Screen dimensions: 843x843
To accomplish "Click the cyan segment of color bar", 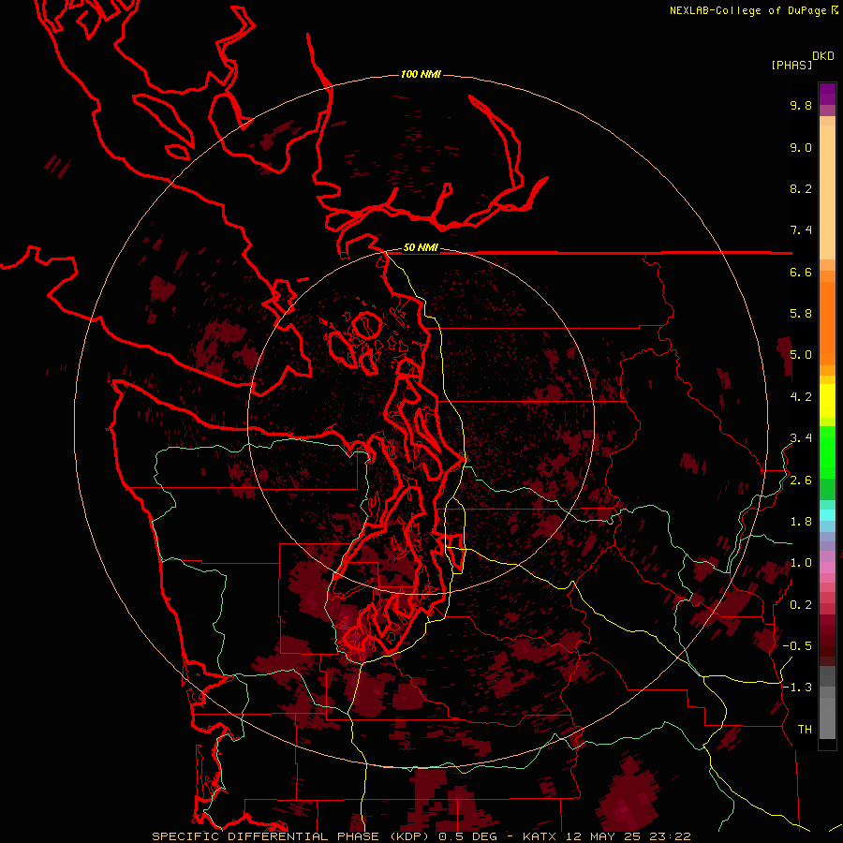I will (827, 515).
